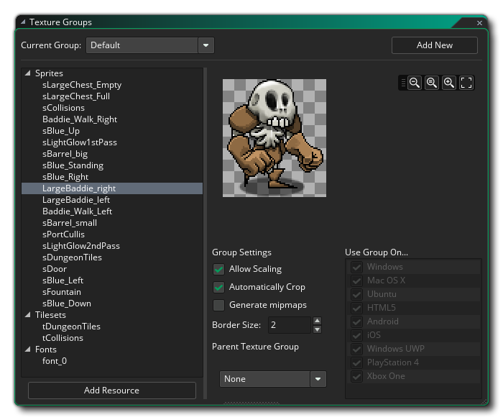Image resolution: width=503 pixels, height=420 pixels.
Task: Decrease the Border Size value
Action: (318, 329)
